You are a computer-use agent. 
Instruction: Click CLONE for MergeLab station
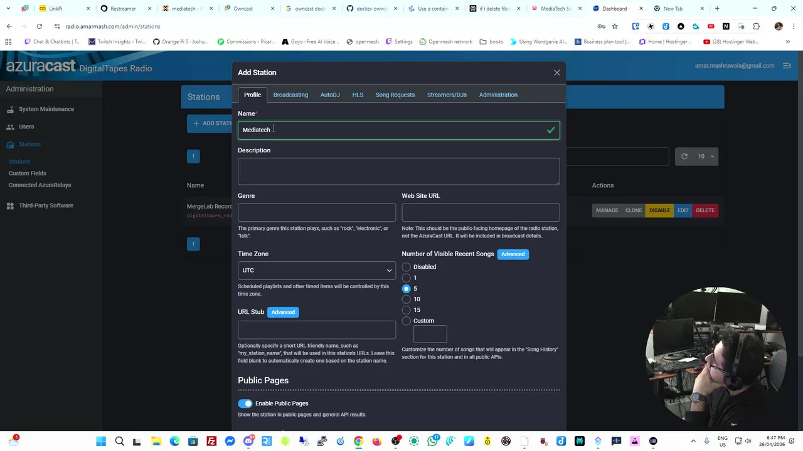pos(634,210)
